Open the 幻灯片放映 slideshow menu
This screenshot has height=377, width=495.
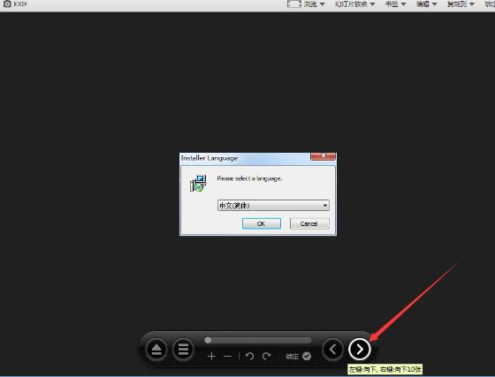point(354,4)
